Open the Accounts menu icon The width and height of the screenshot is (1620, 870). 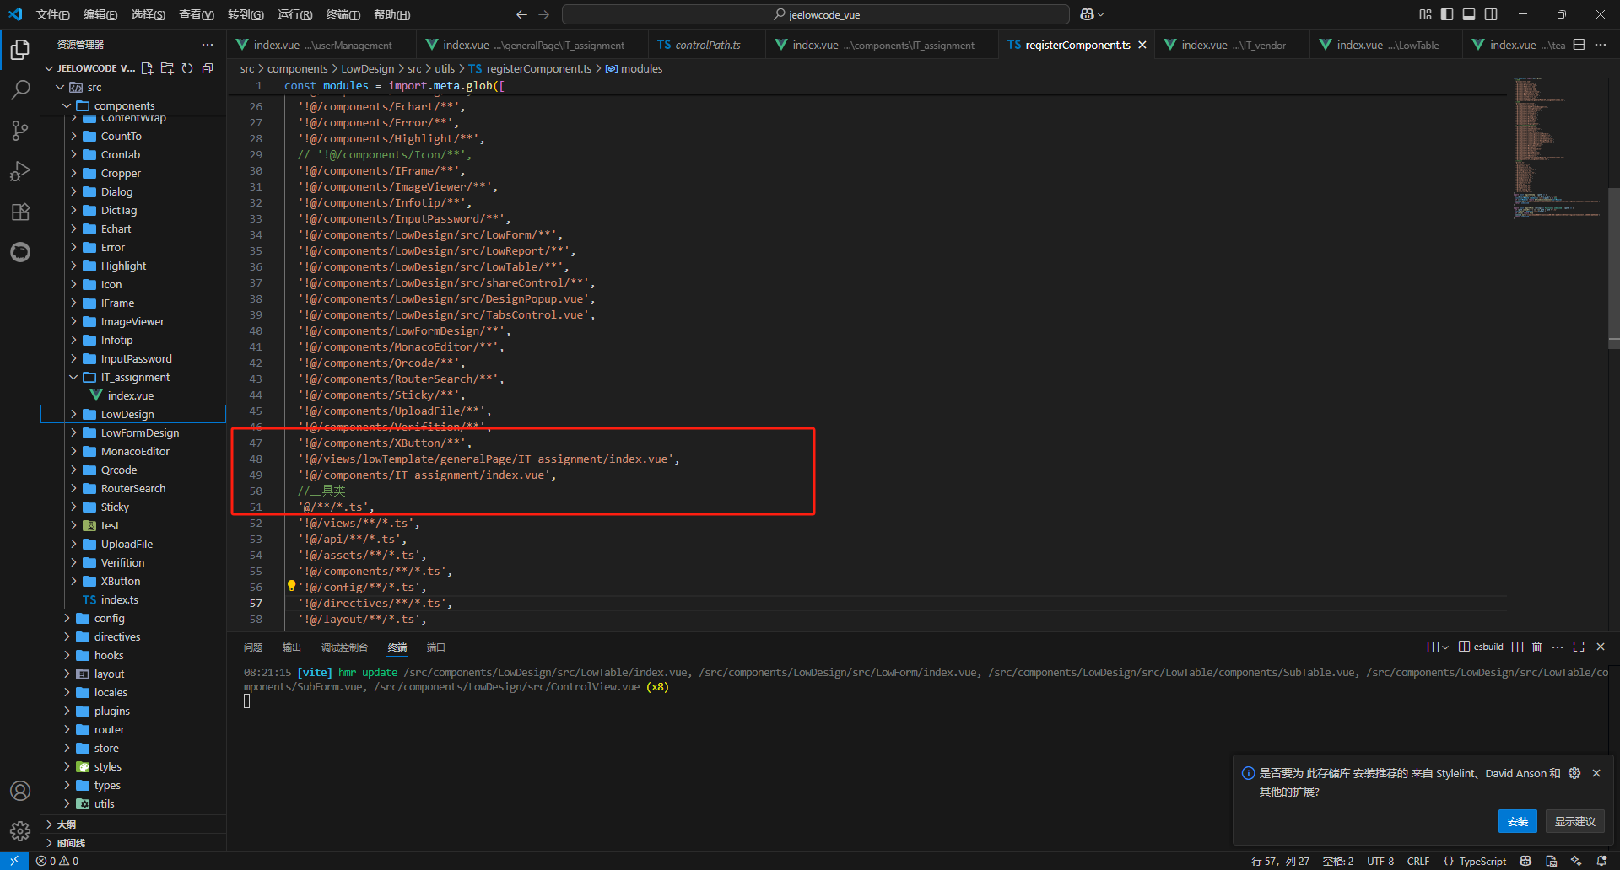pos(20,791)
